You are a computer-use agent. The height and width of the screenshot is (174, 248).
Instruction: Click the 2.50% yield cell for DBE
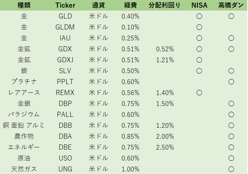165,147
